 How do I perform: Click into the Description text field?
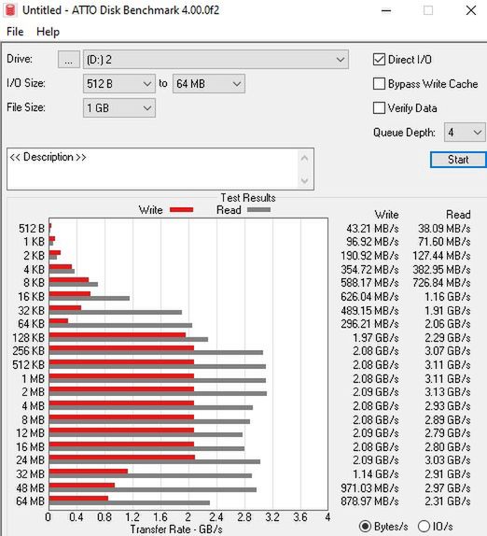(153, 169)
